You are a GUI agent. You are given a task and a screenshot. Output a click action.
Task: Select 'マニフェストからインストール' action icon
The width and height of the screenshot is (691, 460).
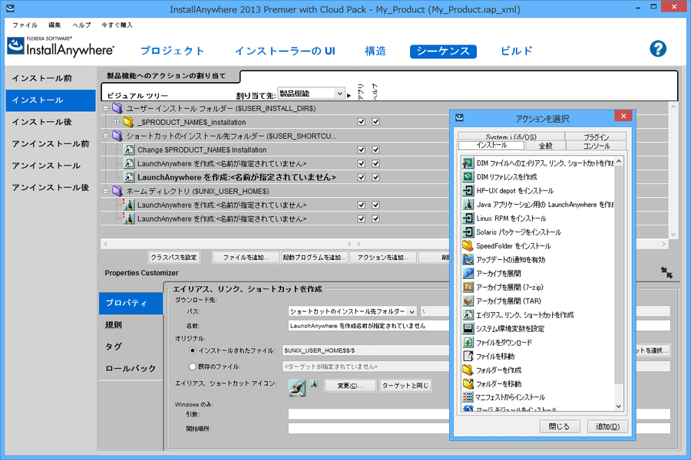click(468, 397)
